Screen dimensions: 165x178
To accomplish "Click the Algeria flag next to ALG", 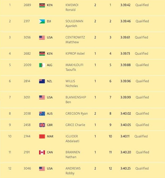I will [42, 65].
